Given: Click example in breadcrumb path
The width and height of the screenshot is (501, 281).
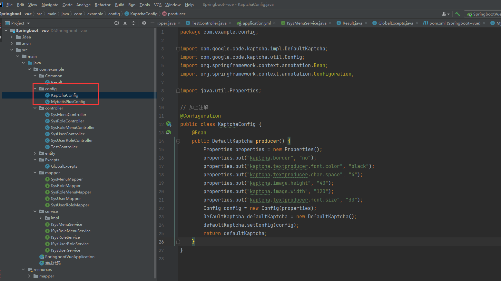Looking at the screenshot, I should tap(95, 14).
